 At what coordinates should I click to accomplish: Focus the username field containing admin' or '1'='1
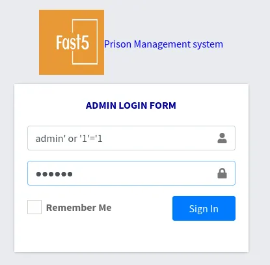pos(131,138)
